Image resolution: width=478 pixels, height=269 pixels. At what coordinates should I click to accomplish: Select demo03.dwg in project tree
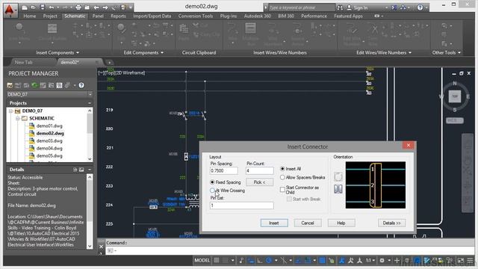pyautogui.click(x=49, y=140)
